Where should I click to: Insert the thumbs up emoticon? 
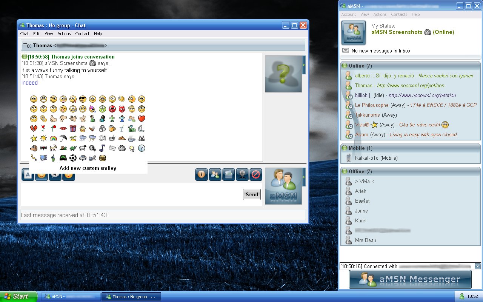(x=54, y=119)
